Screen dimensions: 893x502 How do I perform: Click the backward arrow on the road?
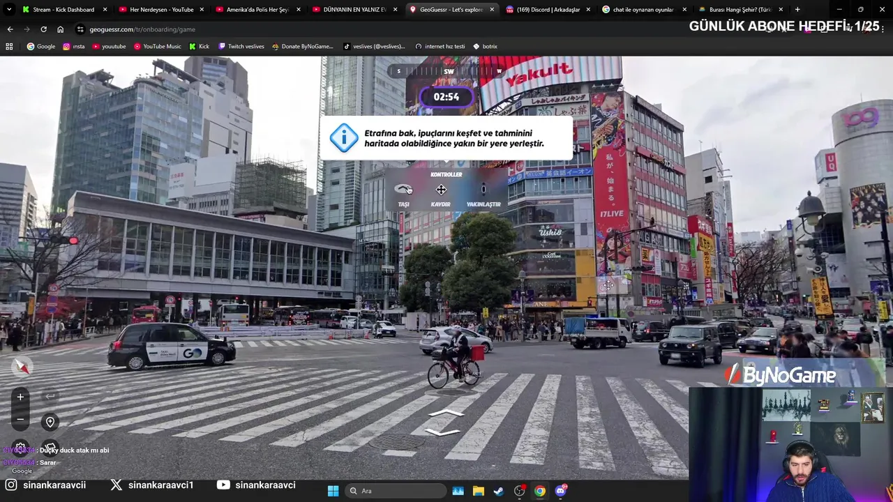pyautogui.click(x=441, y=432)
